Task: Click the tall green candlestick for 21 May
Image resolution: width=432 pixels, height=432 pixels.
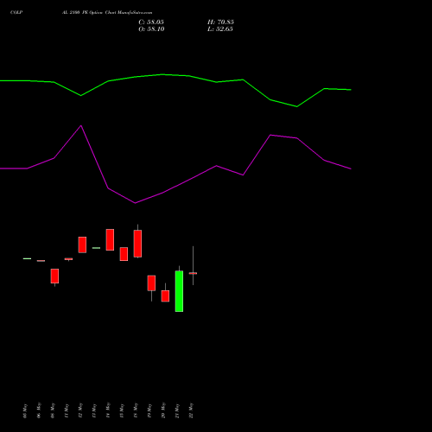Action: pyautogui.click(x=179, y=291)
